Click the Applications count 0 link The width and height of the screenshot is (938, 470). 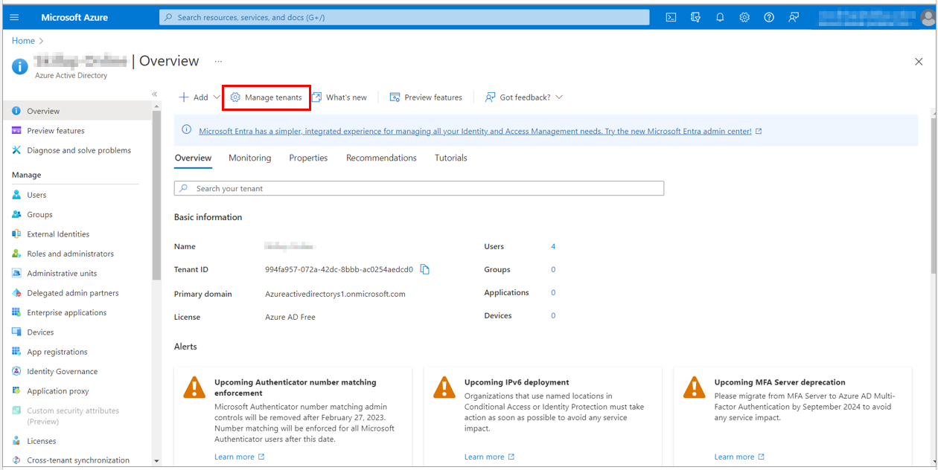[x=553, y=292]
